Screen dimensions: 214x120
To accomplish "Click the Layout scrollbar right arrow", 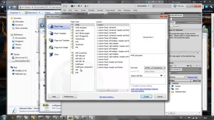I will click(128, 90).
